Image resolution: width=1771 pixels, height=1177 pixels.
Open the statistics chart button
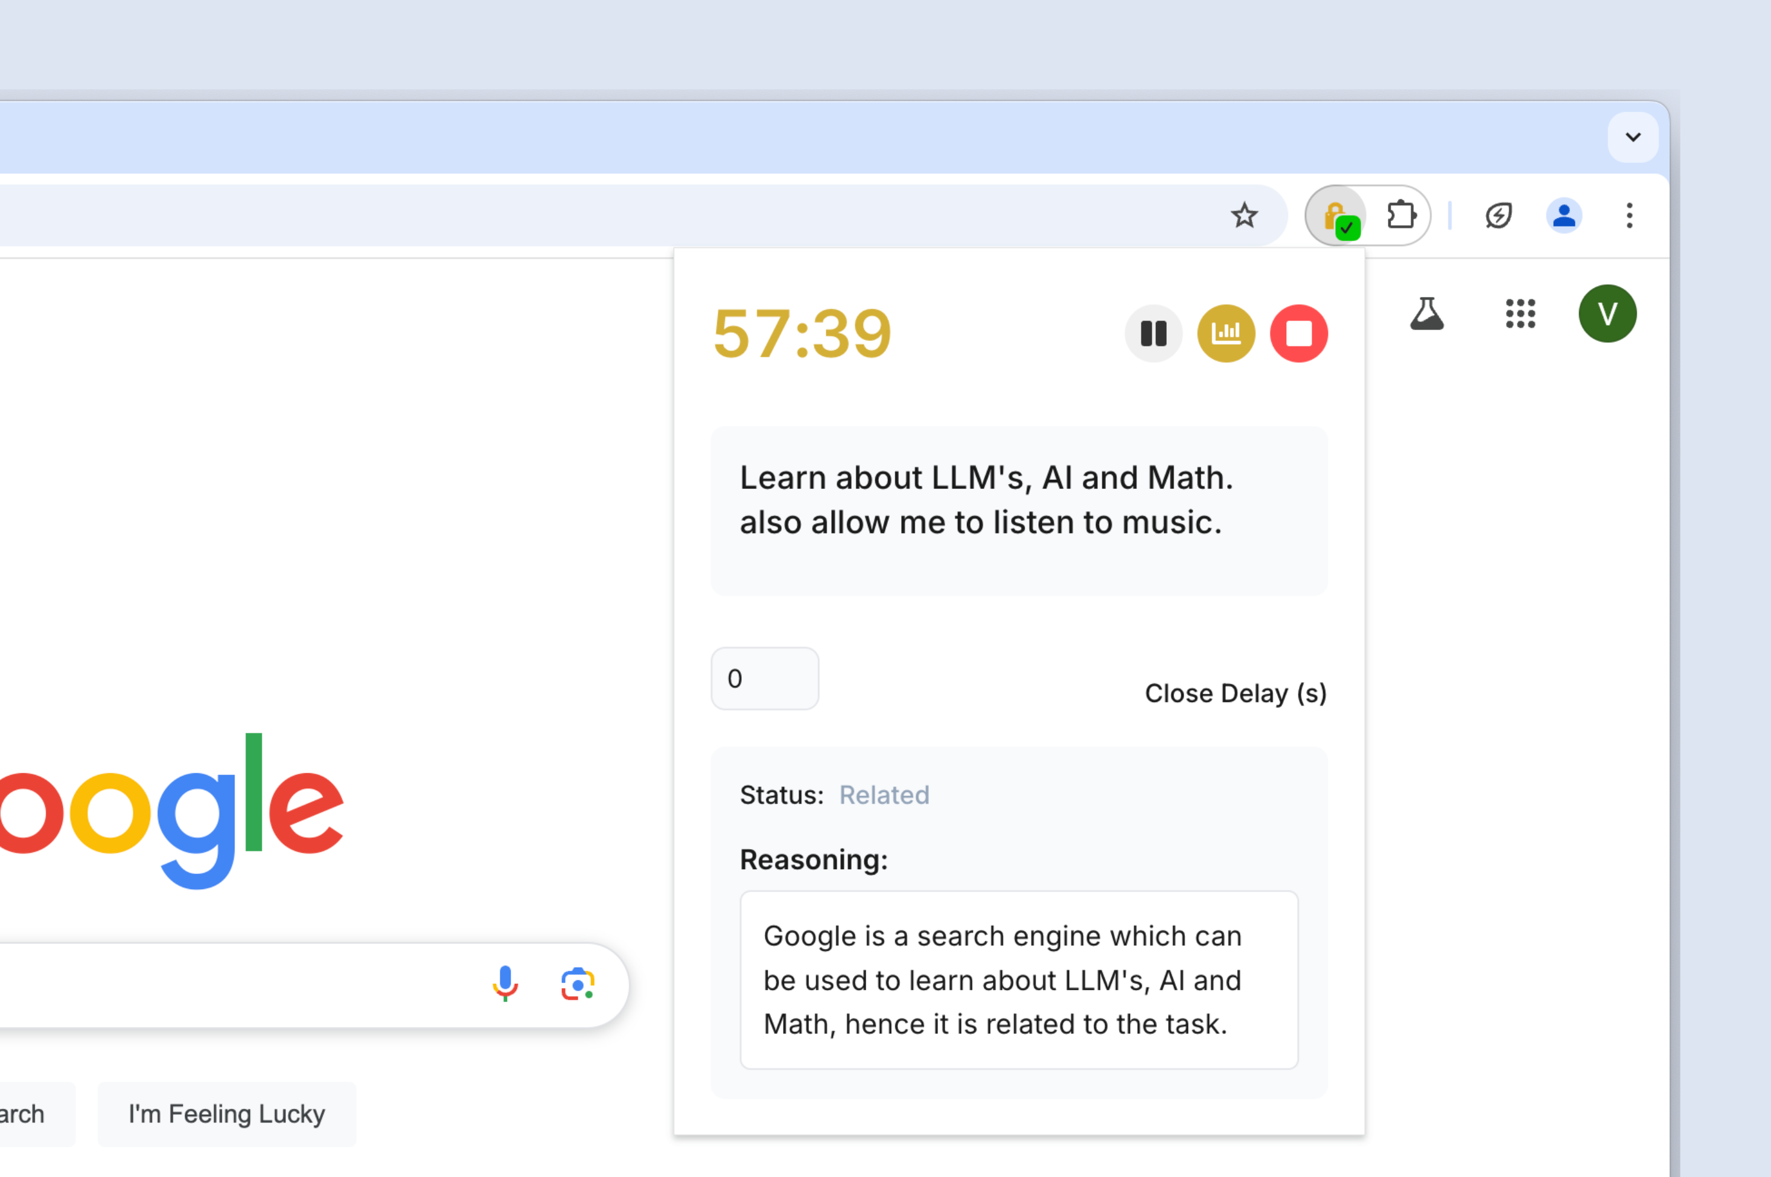(1226, 333)
